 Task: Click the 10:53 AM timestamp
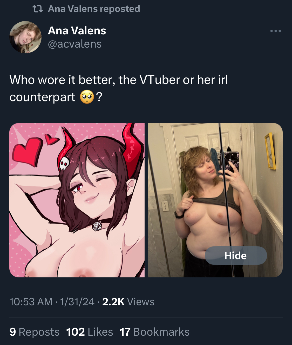31,302
